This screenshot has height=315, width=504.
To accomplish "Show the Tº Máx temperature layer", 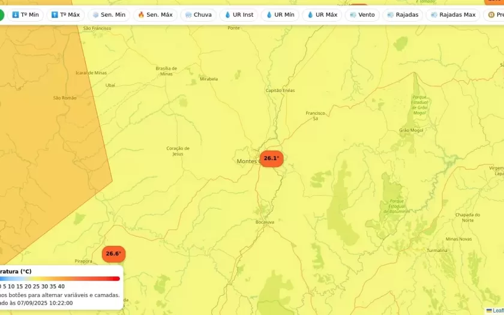I will point(65,14).
